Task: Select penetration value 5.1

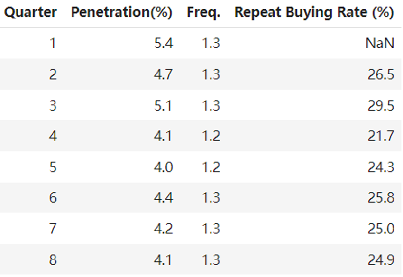Action: (163, 105)
